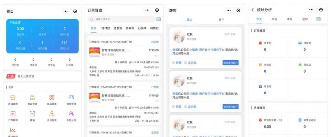Open 商品管理 product management icon
331x137 pixels.
click(32, 97)
